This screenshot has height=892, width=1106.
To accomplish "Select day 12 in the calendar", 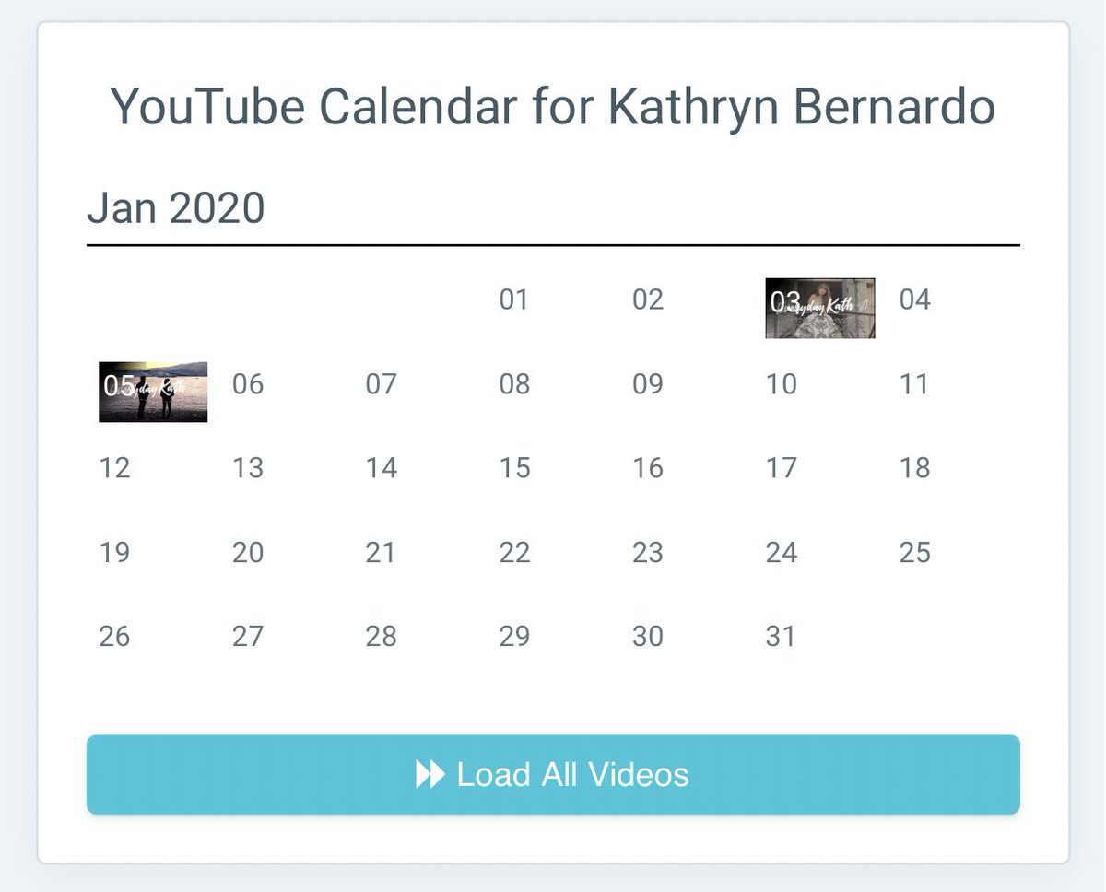I will click(114, 468).
